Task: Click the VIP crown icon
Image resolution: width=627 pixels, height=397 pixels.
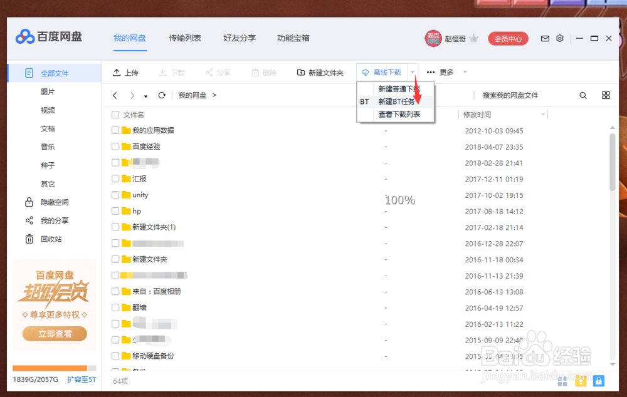Action: 474,38
